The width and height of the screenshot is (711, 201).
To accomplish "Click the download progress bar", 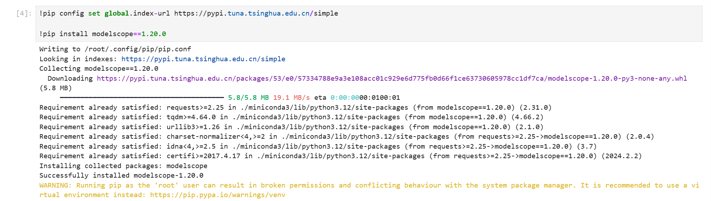I will click(142, 98).
